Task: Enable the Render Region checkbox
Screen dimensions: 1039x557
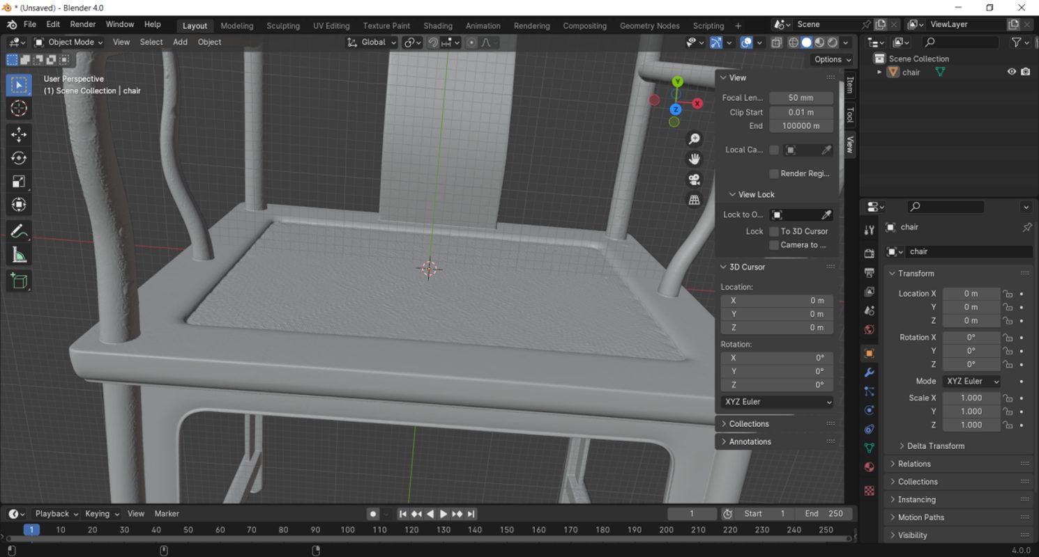Action: coord(773,173)
